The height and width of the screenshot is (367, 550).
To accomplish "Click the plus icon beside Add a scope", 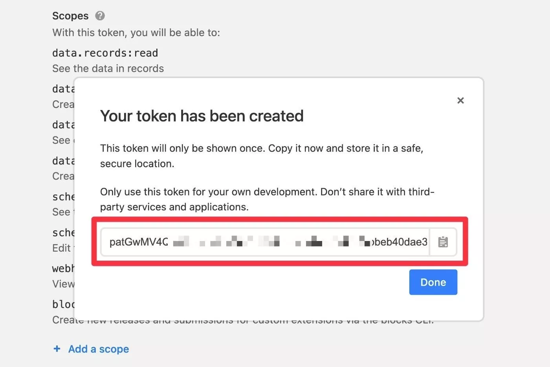I will coord(57,349).
